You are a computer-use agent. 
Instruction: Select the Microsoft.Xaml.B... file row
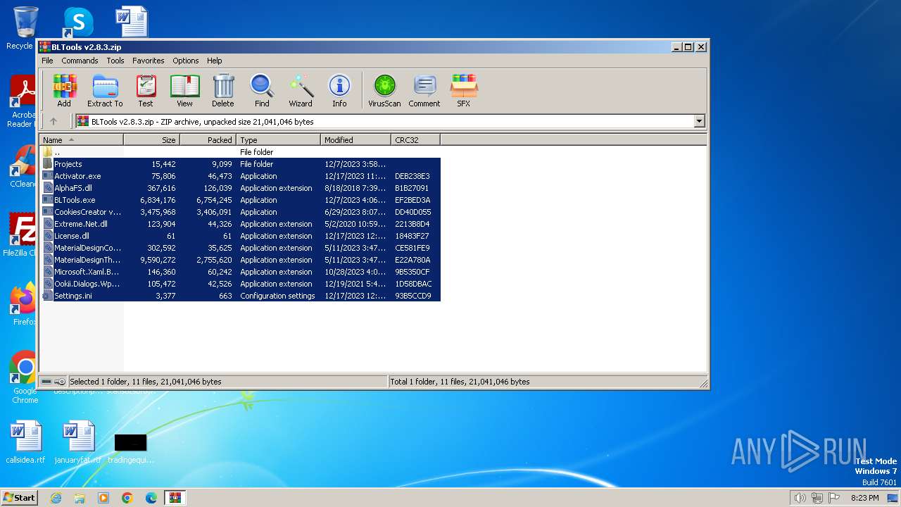240,272
